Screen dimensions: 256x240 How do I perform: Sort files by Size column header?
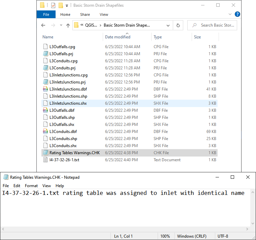(x=197, y=37)
